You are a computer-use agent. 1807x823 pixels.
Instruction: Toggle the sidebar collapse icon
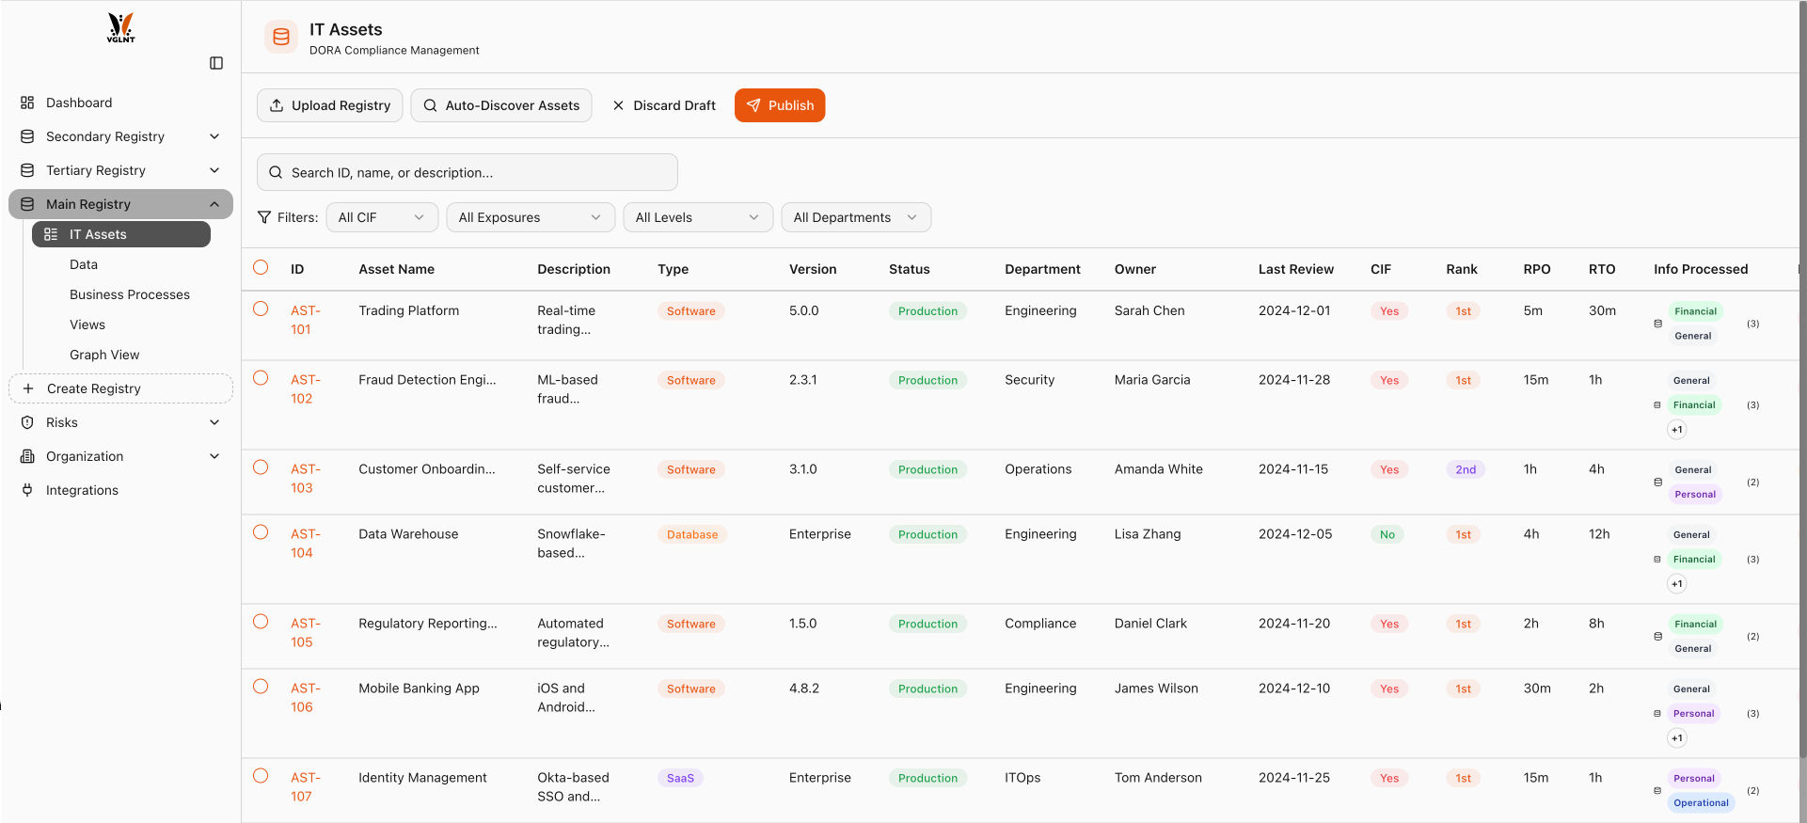216,63
